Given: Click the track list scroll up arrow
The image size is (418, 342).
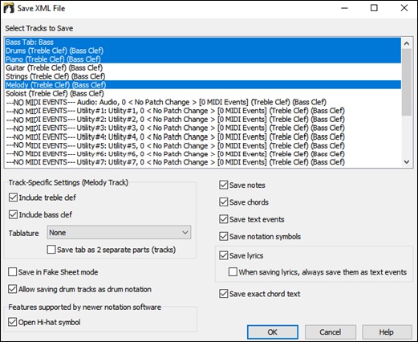Looking at the screenshot, I should tap(407, 43).
